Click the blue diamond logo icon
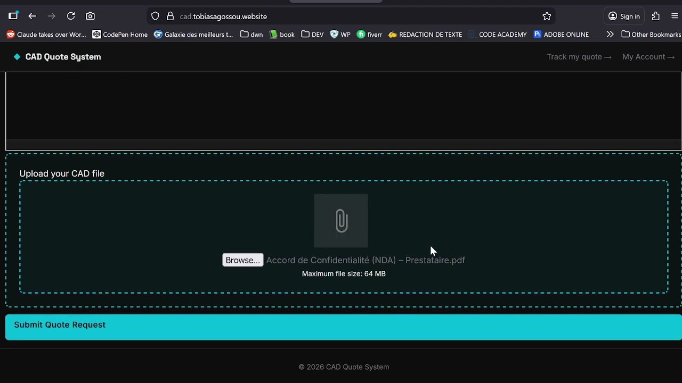Image resolution: width=682 pixels, height=383 pixels. click(x=17, y=57)
